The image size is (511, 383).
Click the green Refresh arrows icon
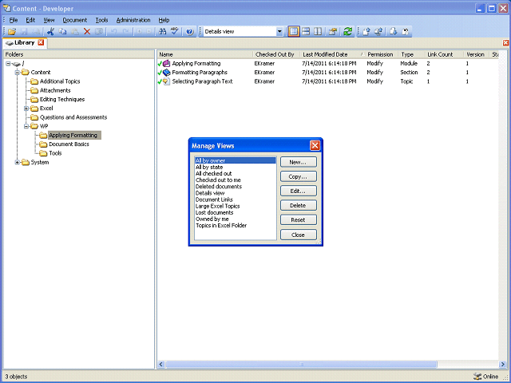[x=348, y=32]
